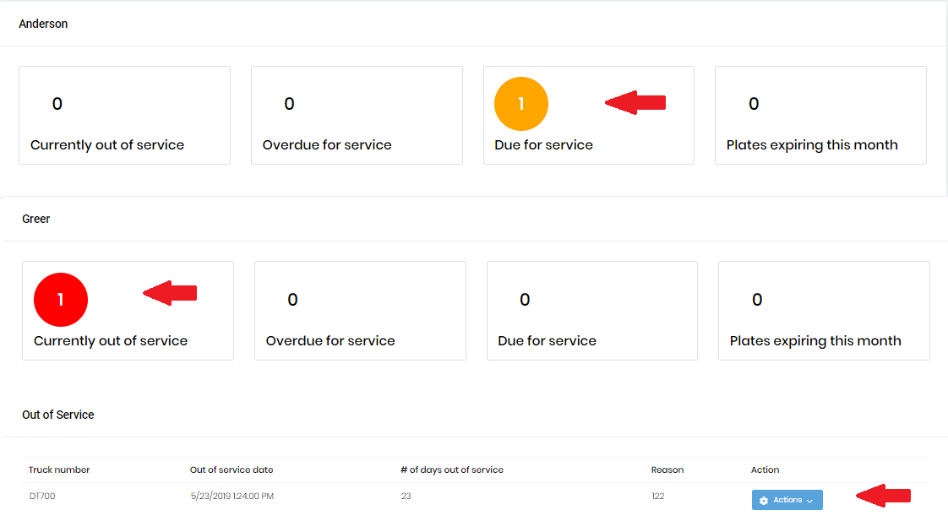Open Greer's Overdue for service card
The width and height of the screenshot is (948, 521).
click(x=360, y=311)
